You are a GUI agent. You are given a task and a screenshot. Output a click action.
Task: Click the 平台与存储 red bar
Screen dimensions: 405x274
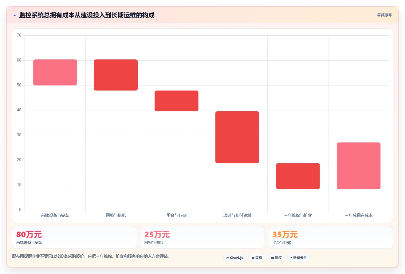(176, 101)
